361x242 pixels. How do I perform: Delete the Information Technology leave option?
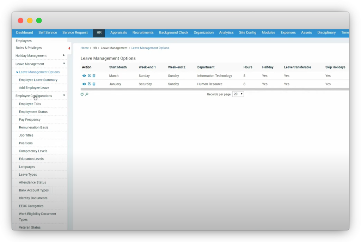point(94,75)
